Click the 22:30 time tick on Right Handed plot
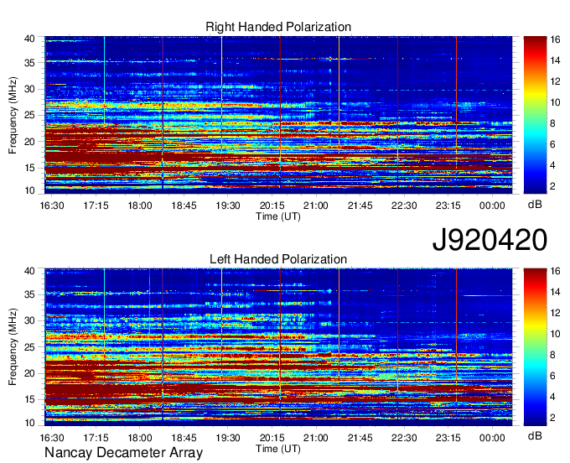This screenshot has width=570, height=463. 404,205
